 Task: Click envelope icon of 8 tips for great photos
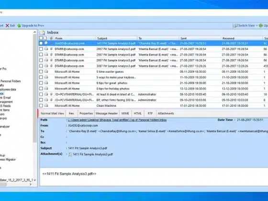46,83
